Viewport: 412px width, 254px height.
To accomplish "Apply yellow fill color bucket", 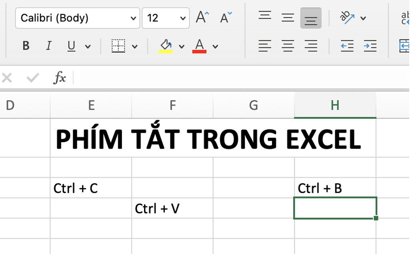I will (x=166, y=46).
